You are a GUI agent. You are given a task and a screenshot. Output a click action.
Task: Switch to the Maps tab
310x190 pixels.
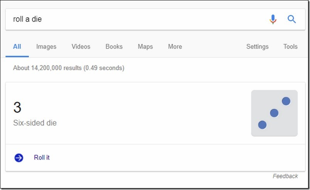point(145,47)
